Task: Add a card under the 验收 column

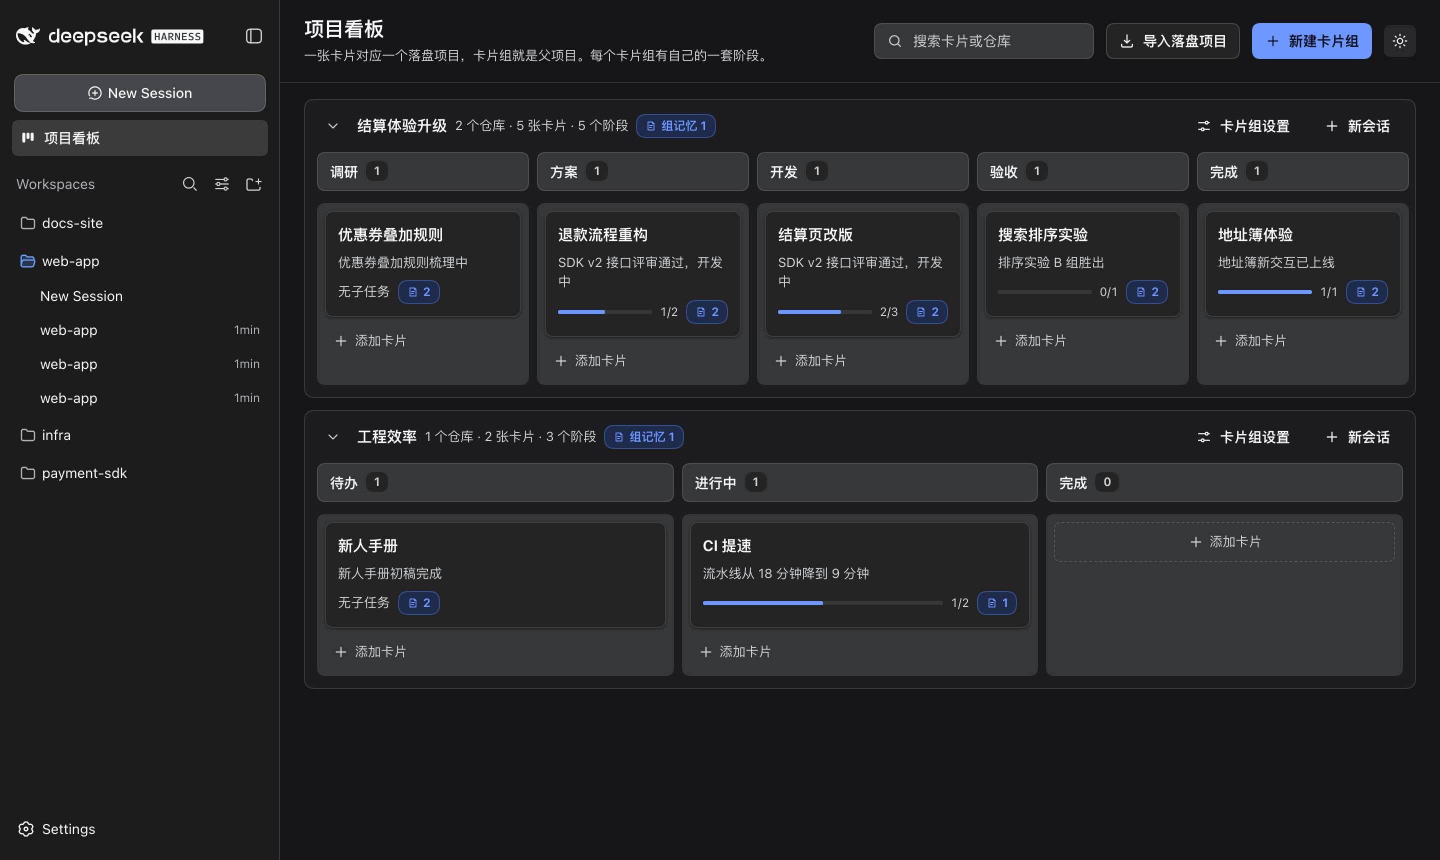Action: pyautogui.click(x=1031, y=341)
